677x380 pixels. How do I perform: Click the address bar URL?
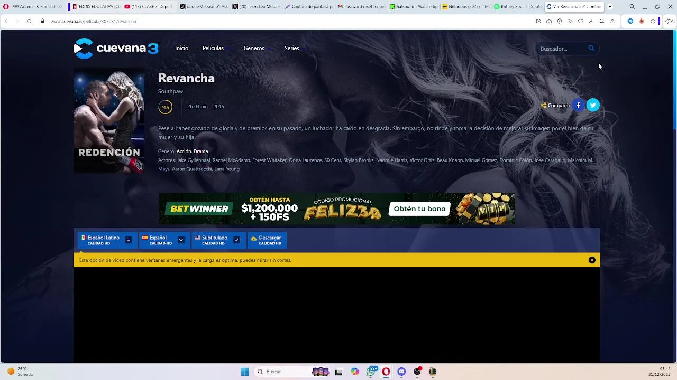[94, 21]
